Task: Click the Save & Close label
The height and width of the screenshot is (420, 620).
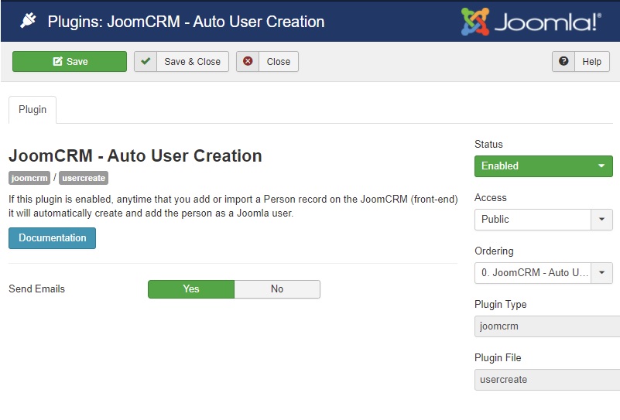Action: coord(193,62)
